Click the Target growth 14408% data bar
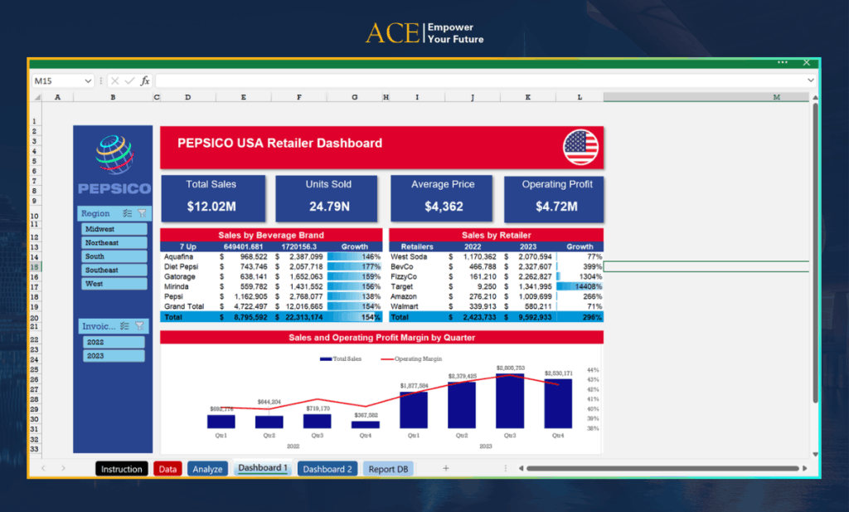This screenshot has height=512, width=849. pos(580,286)
